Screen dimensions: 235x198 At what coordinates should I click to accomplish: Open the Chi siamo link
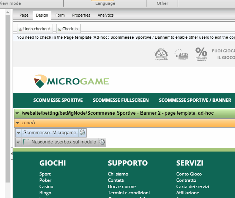click(x=118, y=174)
